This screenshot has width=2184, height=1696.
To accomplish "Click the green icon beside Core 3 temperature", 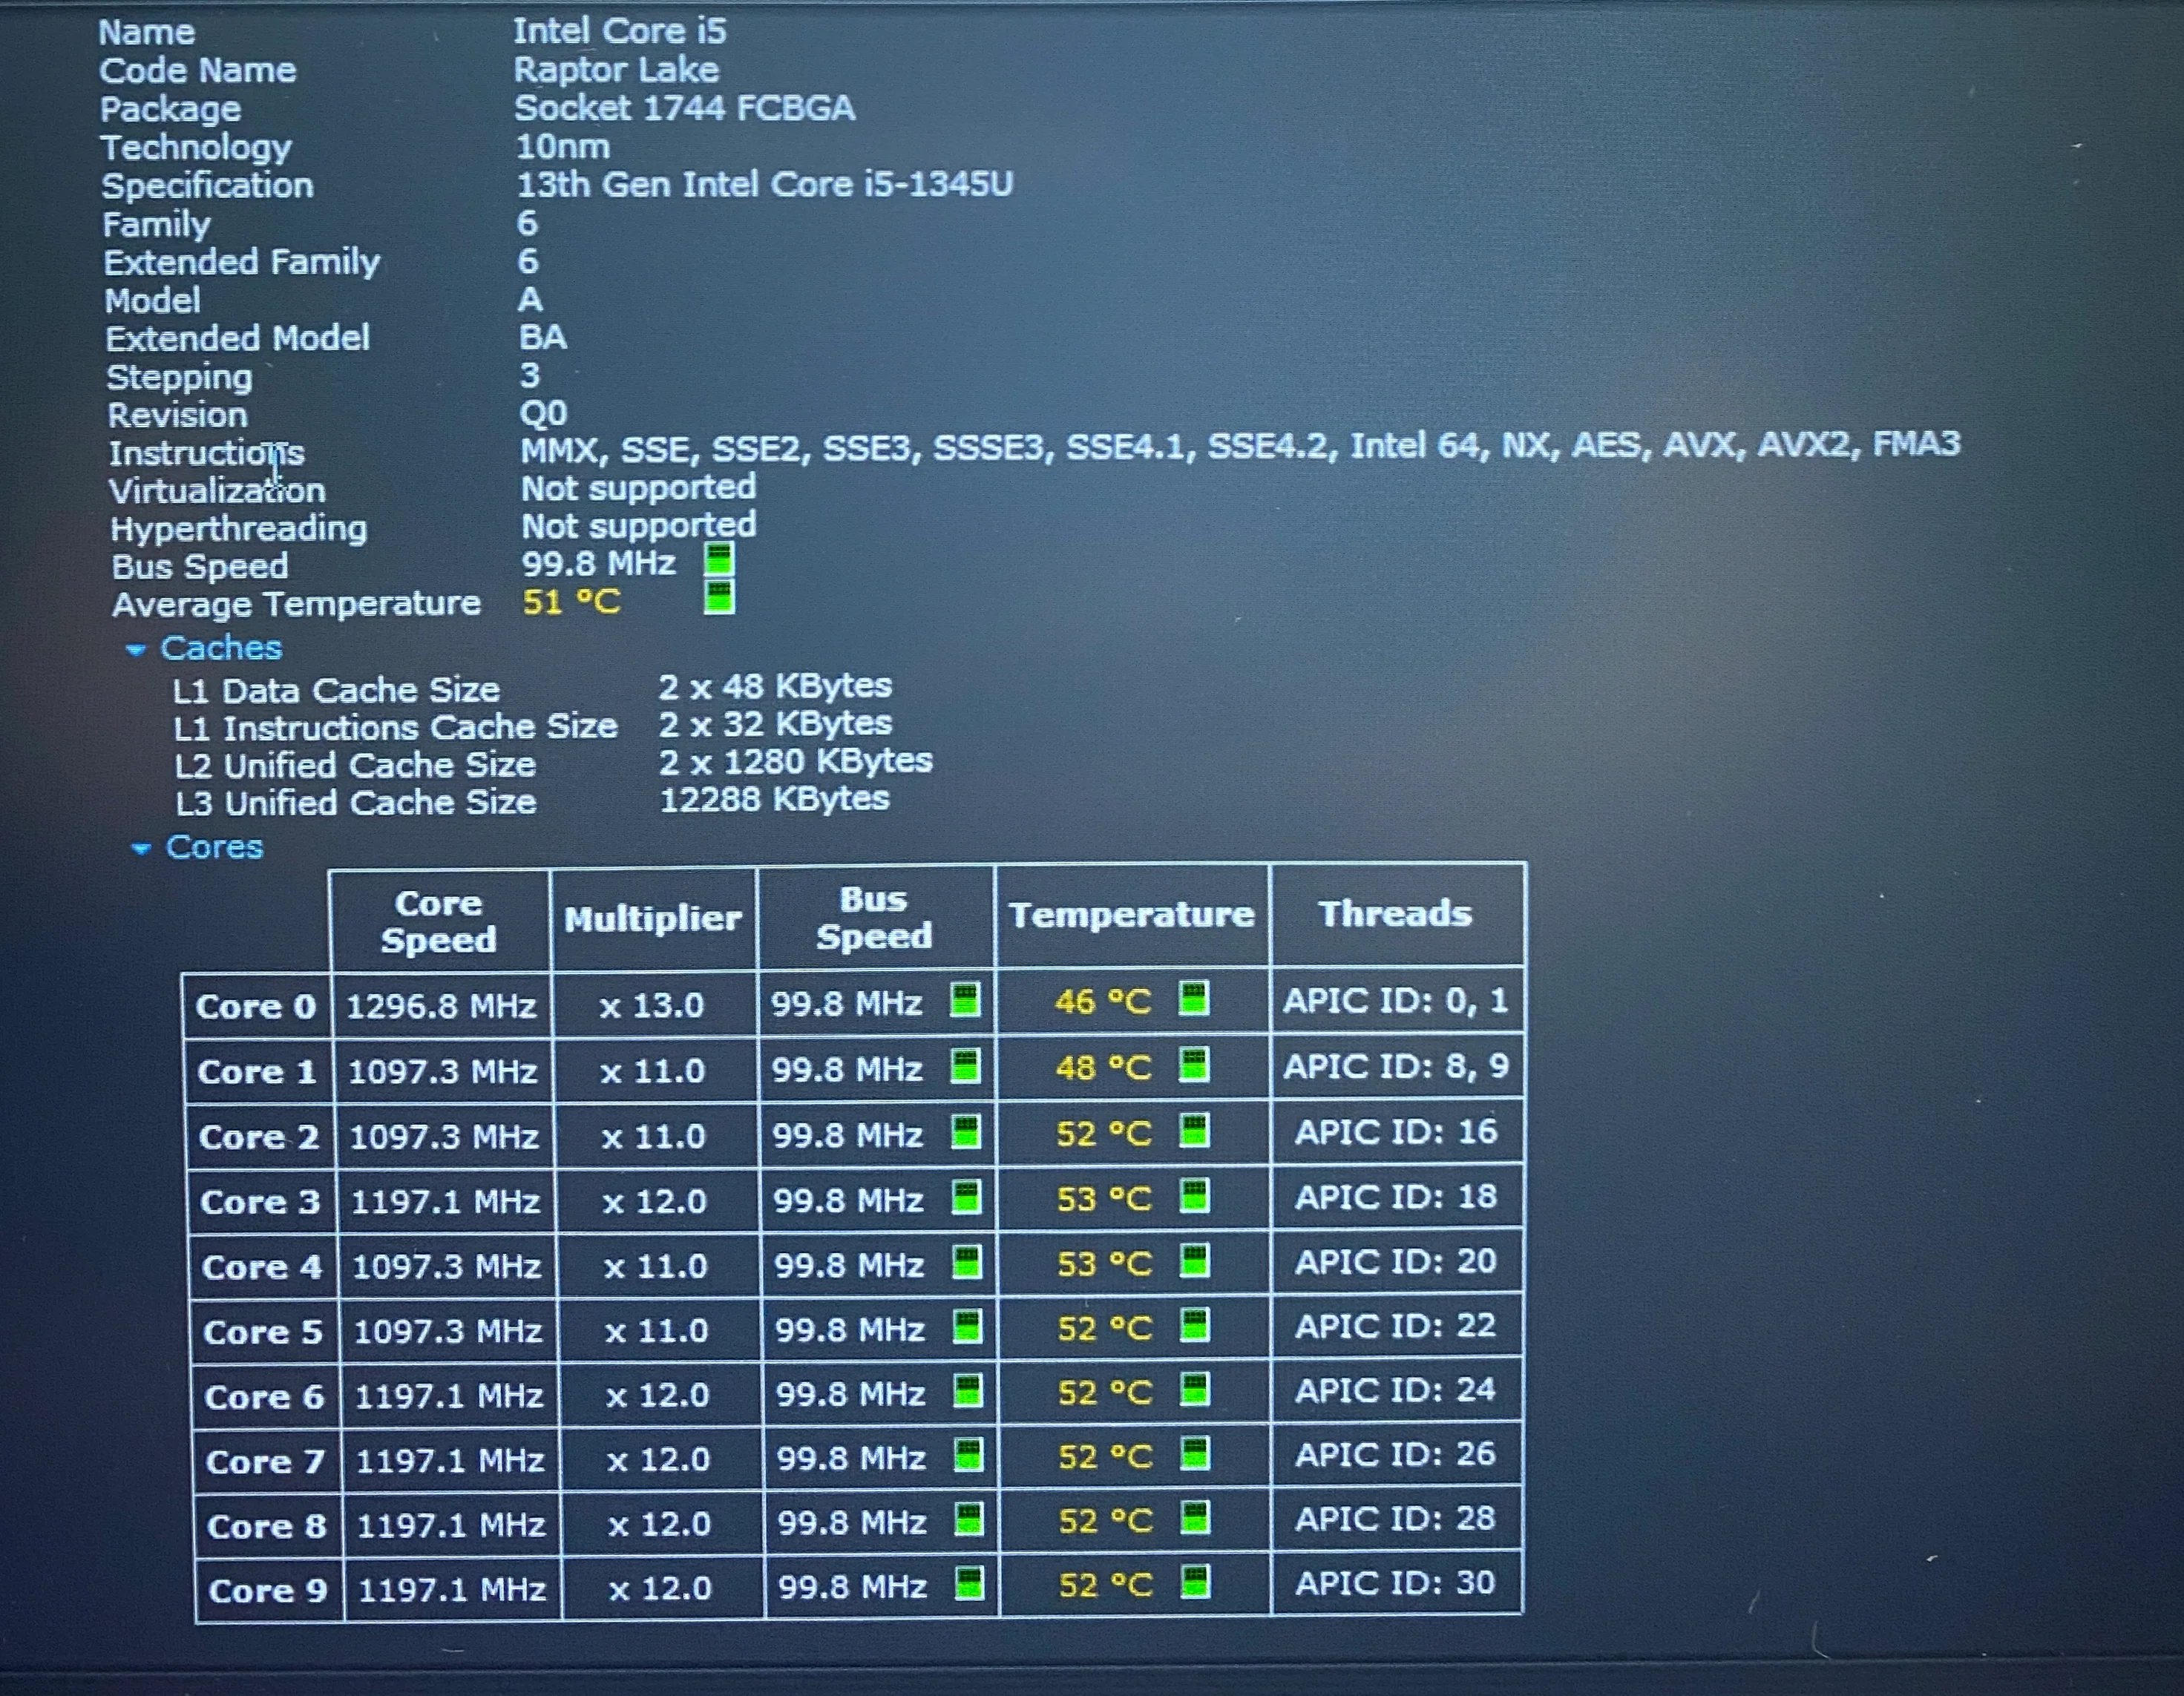I will (x=1195, y=1195).
